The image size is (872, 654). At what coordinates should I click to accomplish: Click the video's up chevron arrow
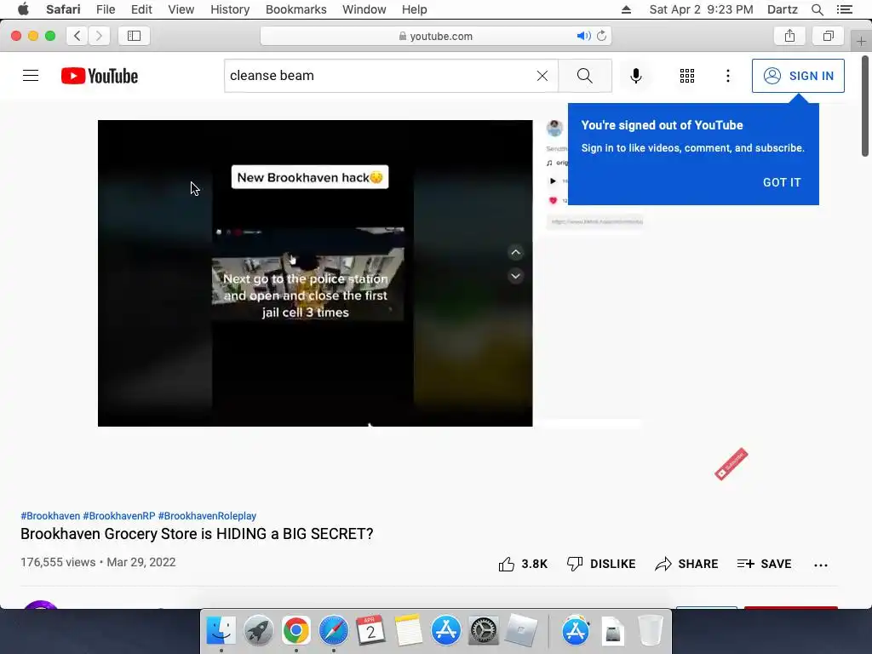tap(515, 252)
